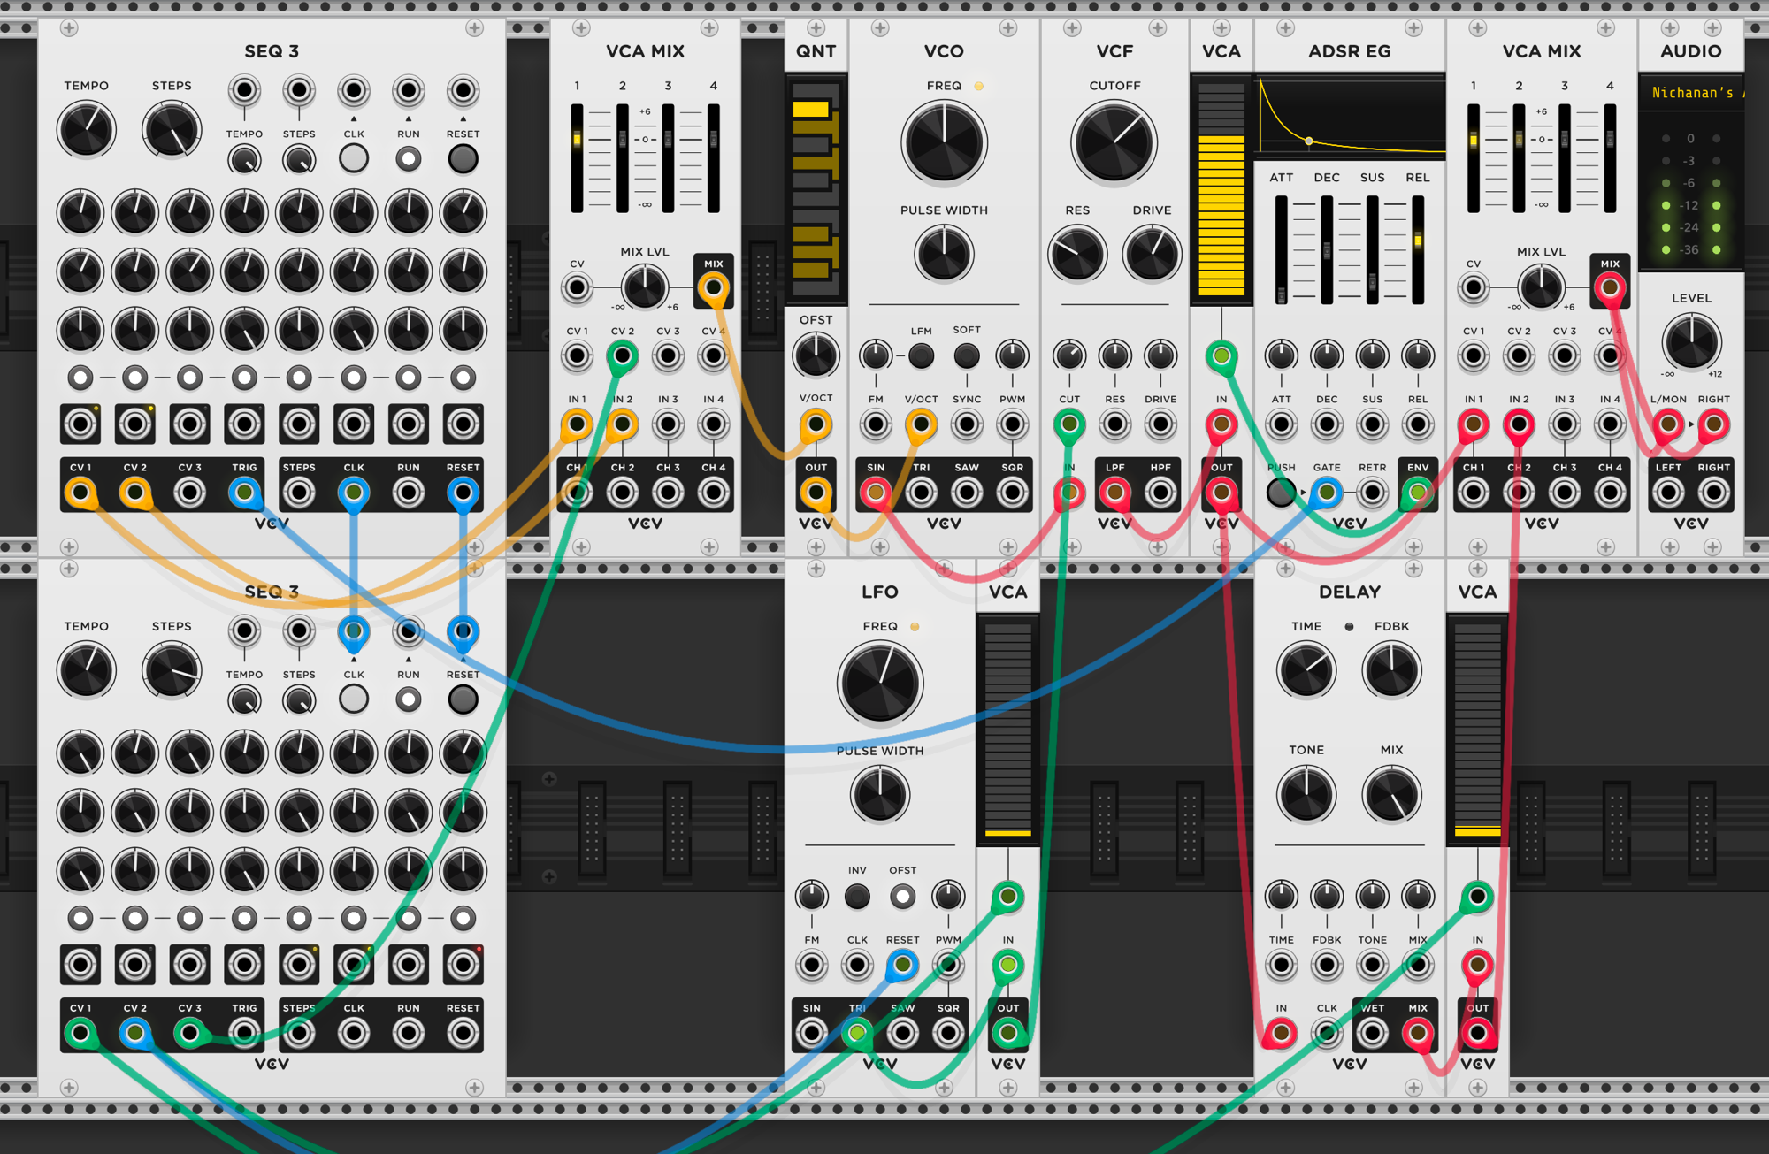
Task: Click the QNT OUT jack
Action: [x=816, y=493]
